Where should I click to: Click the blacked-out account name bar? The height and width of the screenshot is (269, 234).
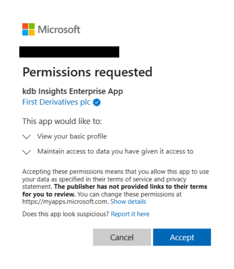pos(69,52)
